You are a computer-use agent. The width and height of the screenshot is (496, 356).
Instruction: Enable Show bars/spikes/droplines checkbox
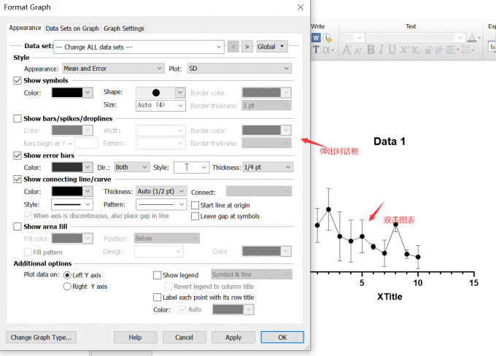pos(18,117)
